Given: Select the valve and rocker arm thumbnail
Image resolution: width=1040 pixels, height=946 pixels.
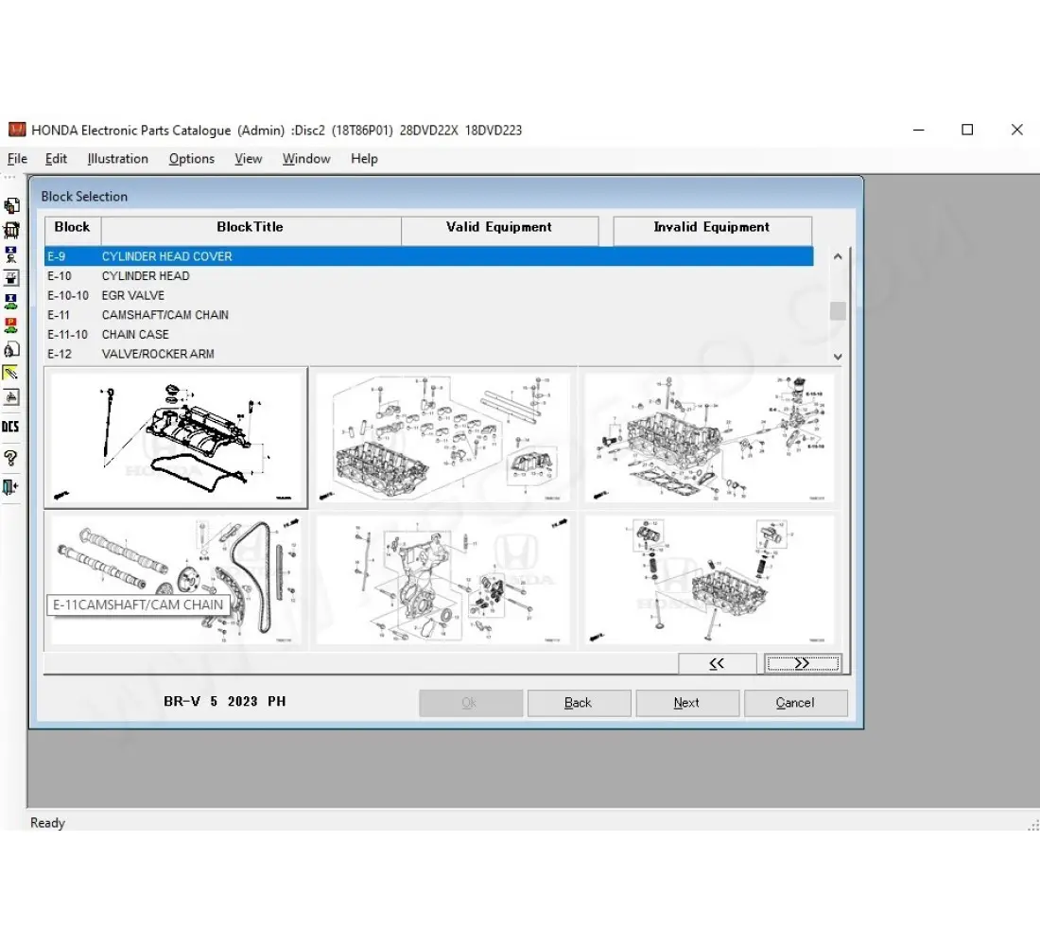Looking at the screenshot, I should click(709, 581).
